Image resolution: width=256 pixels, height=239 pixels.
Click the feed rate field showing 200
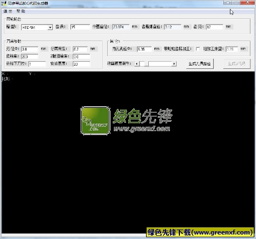29,57
